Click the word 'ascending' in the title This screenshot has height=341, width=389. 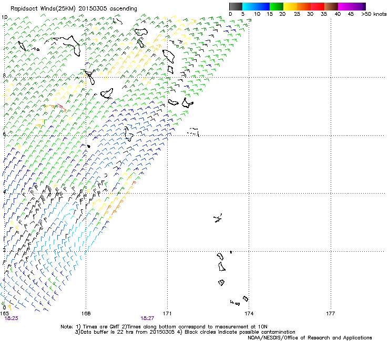point(124,9)
